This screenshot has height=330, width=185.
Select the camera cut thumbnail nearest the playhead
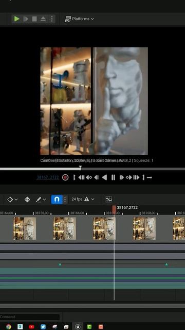pos(104,228)
